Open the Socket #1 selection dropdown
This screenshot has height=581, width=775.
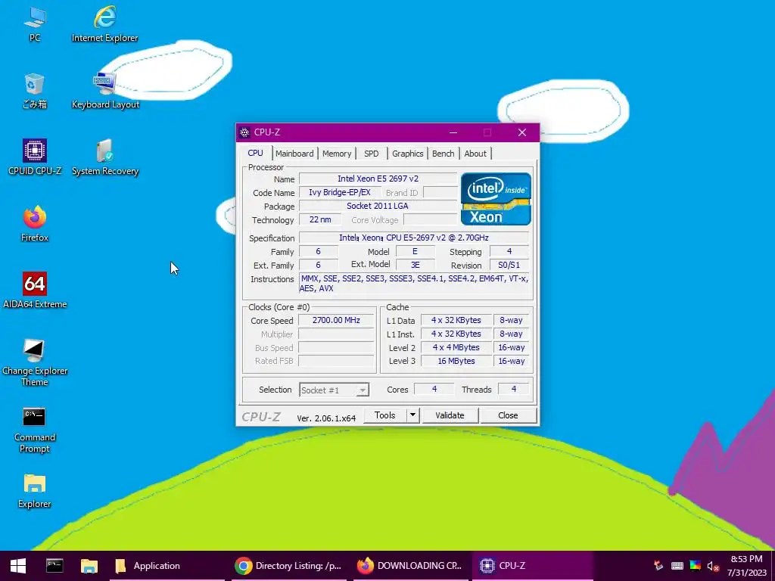pyautogui.click(x=334, y=390)
